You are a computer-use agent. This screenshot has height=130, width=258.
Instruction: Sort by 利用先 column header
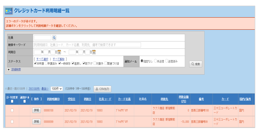[165, 99]
